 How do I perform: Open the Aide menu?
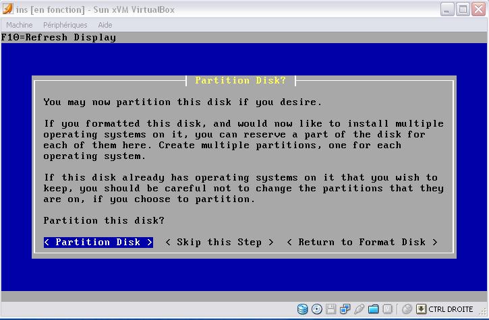click(105, 25)
